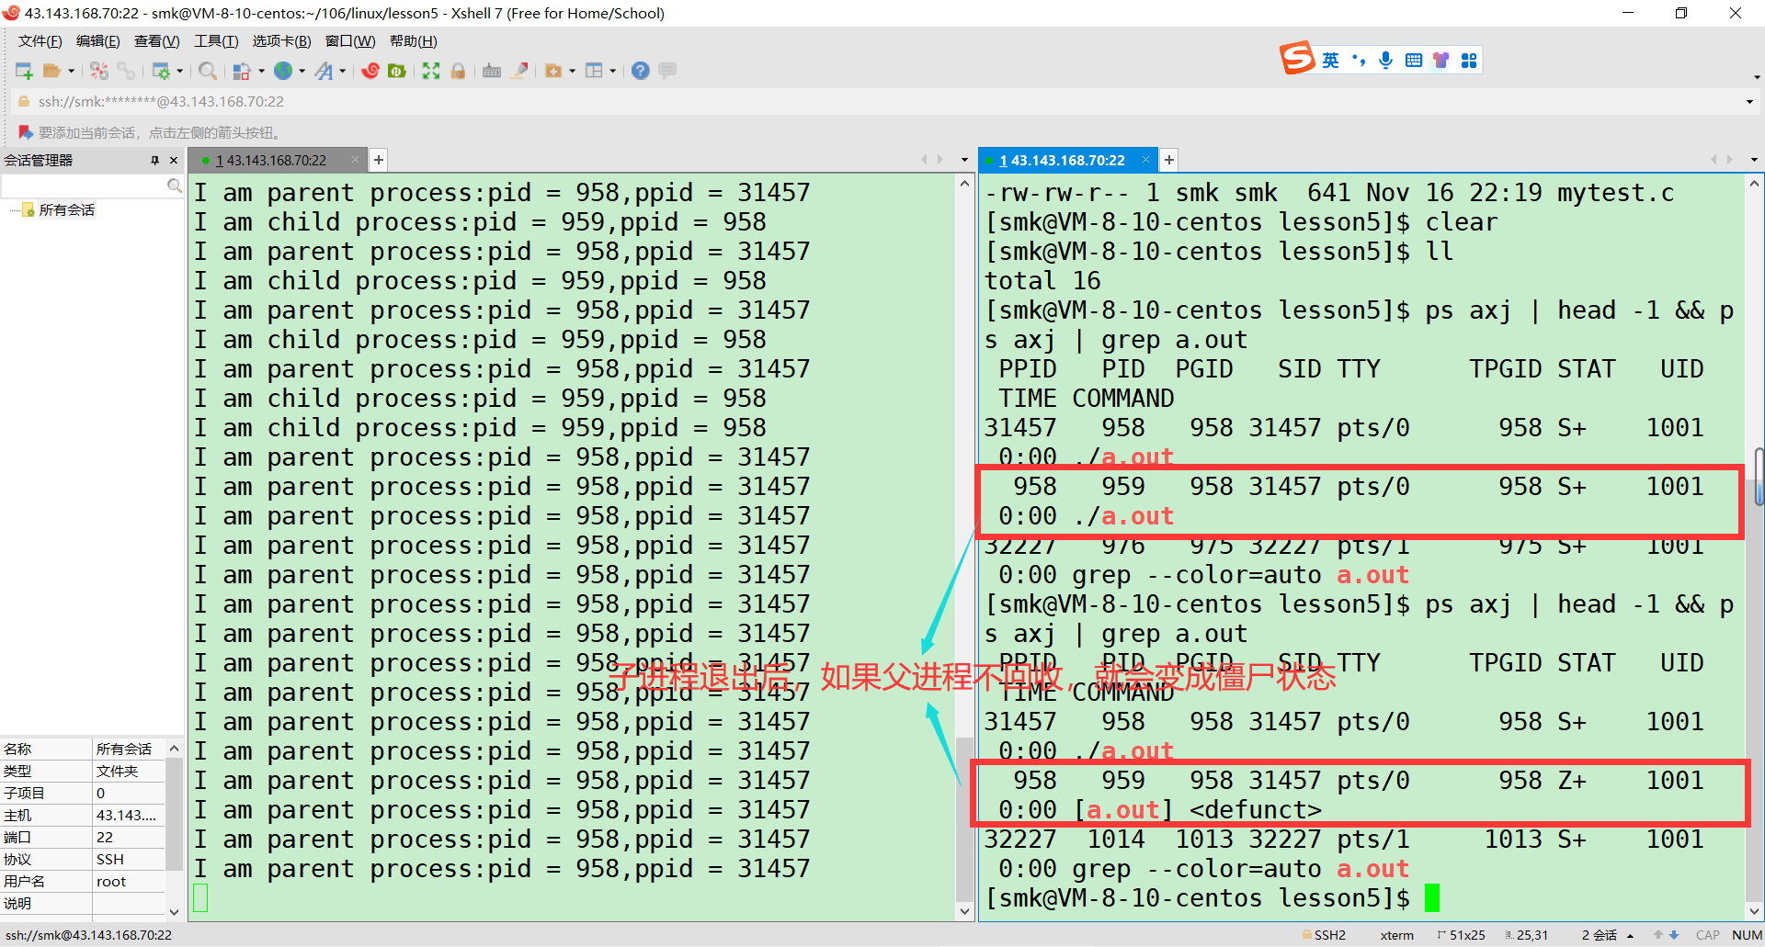Open the 工具(T) menu

tap(216, 41)
